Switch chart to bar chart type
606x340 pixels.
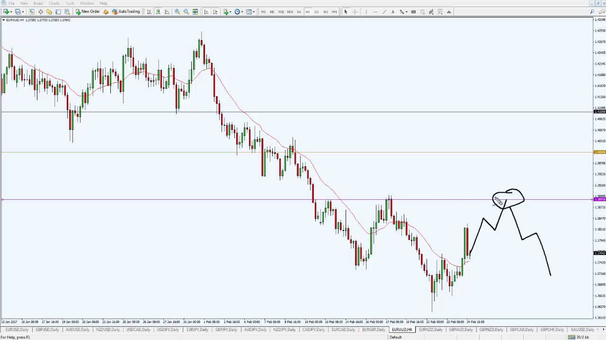point(149,12)
